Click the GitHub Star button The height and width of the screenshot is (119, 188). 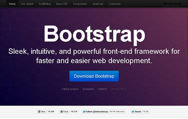(x=42, y=112)
